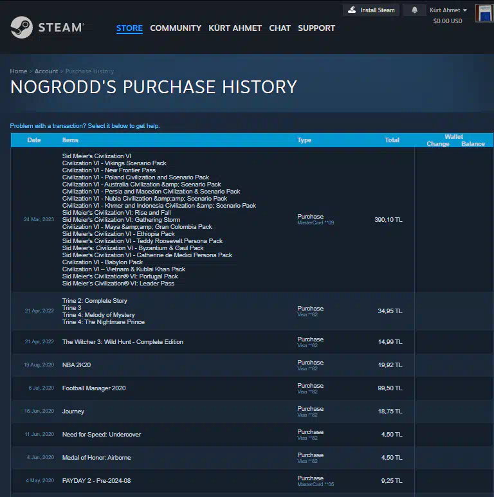Screen dimensions: 494x497
Task: Select Trine 2: Complete Story item
Action: click(x=95, y=300)
